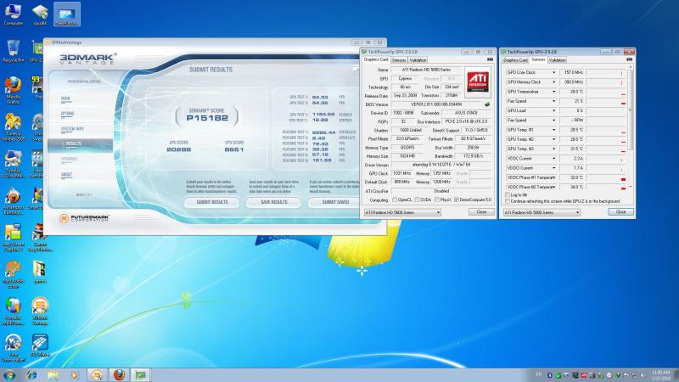
Task: Open GPU Memory Clock sensor dropdown
Action: point(553,81)
